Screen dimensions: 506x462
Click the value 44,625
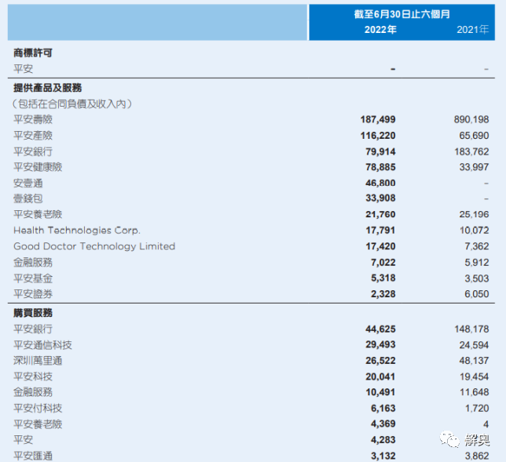point(380,329)
